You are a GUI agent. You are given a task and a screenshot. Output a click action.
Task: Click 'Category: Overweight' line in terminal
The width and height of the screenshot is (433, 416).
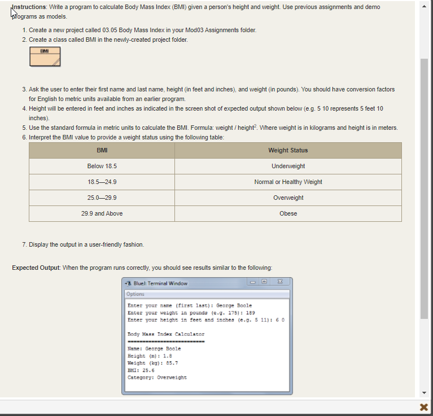[x=157, y=378]
